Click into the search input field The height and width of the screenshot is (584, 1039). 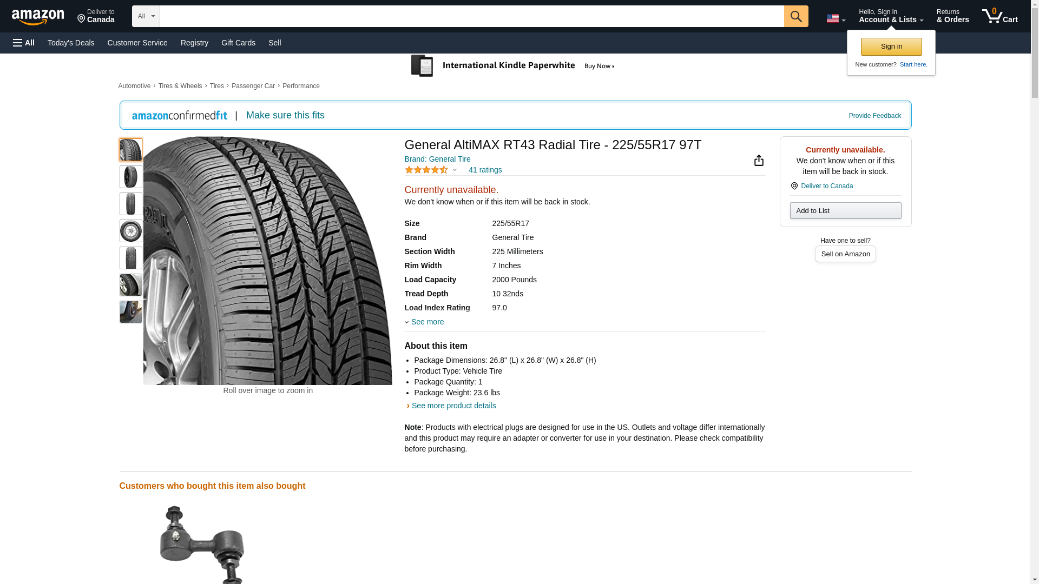tap(471, 16)
